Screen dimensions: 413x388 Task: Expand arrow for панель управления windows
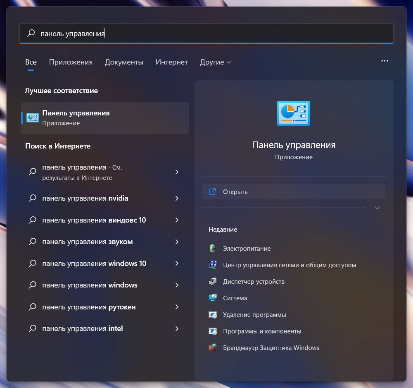tap(177, 285)
